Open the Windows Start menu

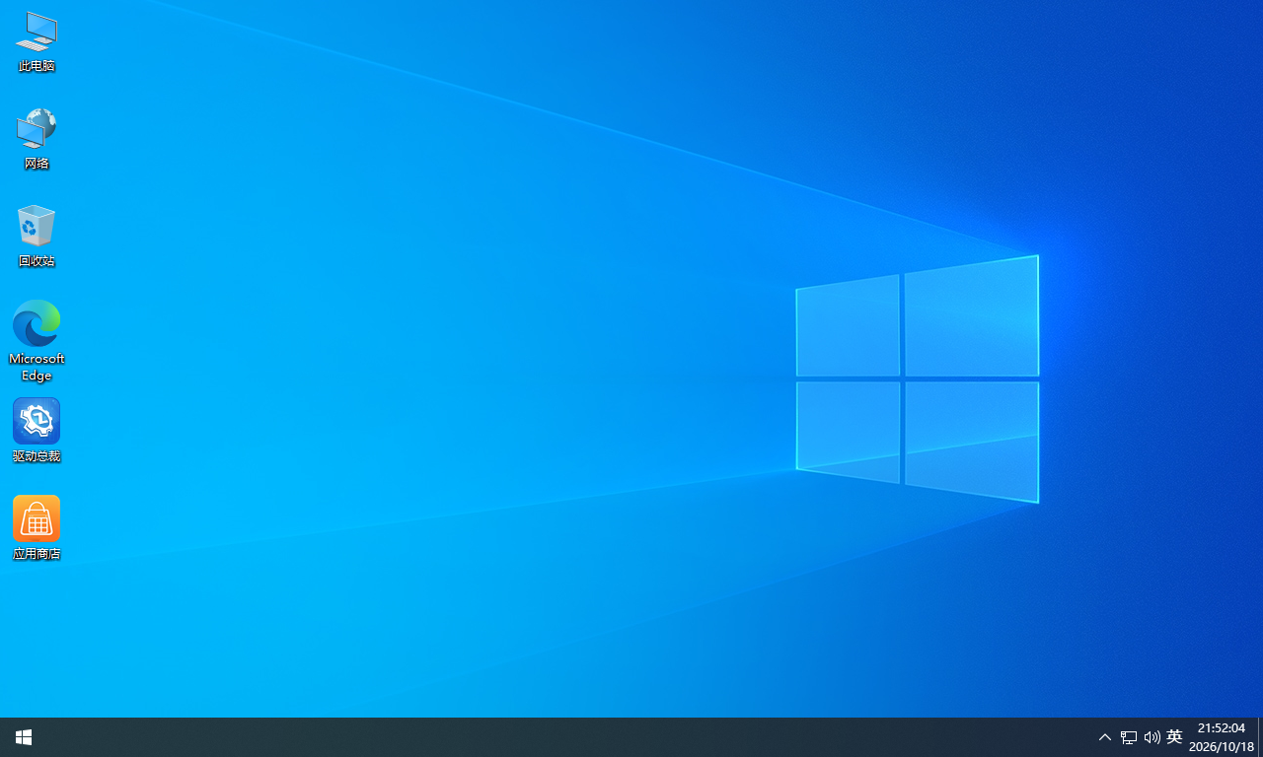pyautogui.click(x=24, y=737)
